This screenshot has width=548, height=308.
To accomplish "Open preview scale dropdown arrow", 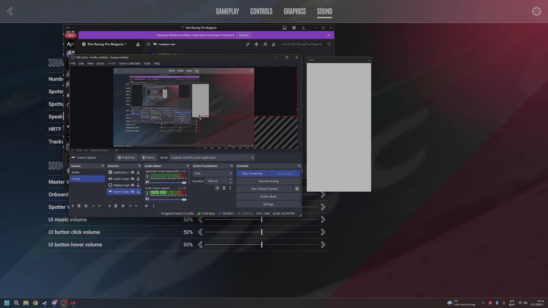I will coord(116,150).
